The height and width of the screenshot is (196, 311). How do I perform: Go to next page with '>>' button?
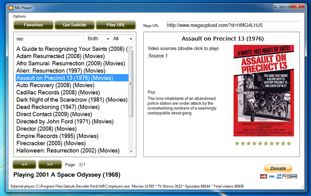click(50, 164)
